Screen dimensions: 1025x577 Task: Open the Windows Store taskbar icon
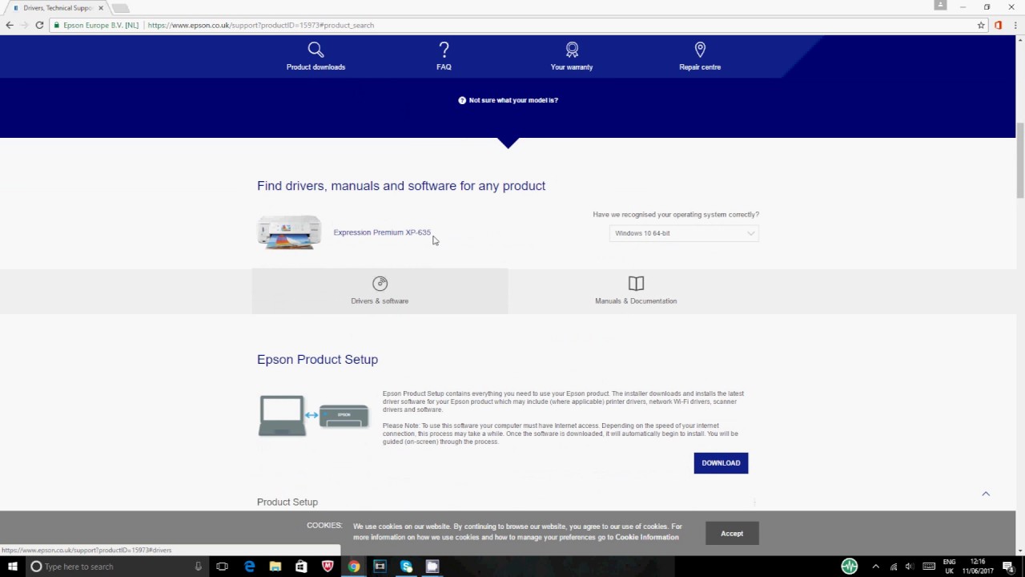tap(301, 567)
